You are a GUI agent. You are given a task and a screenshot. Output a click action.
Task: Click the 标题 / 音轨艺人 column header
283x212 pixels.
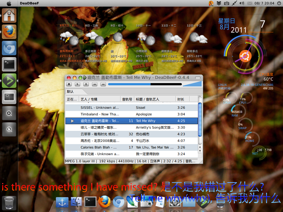click(155, 99)
